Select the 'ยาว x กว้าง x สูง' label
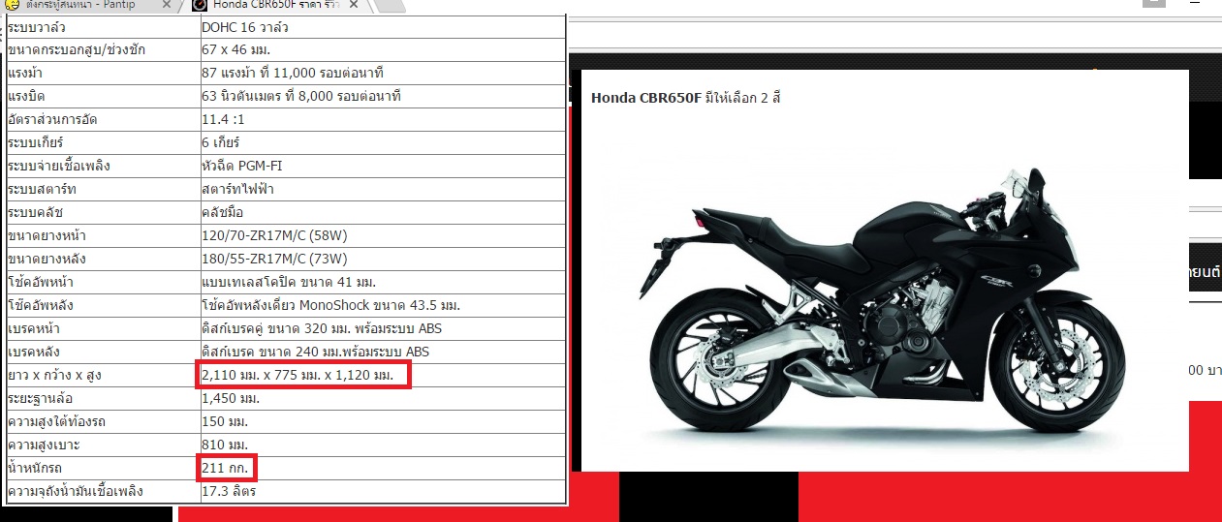Image resolution: width=1222 pixels, height=522 pixels. (x=55, y=376)
